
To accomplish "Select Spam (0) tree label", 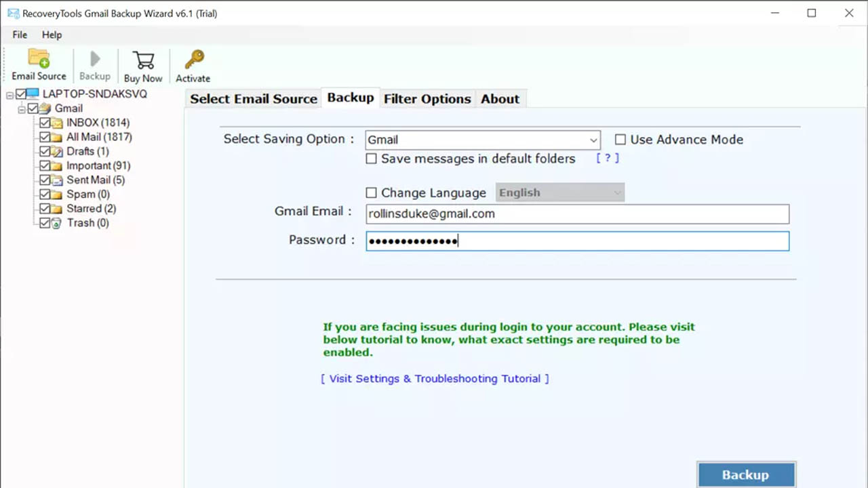I will tap(88, 195).
